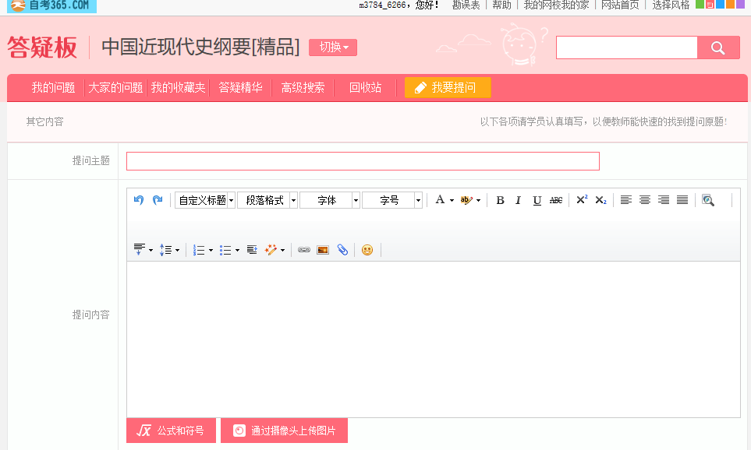The height and width of the screenshot is (450, 751).
Task: Insert an image into the question
Action: pos(323,250)
